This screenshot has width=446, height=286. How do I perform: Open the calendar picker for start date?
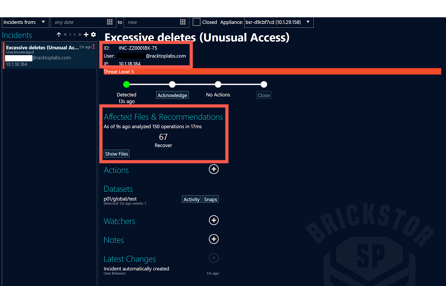pos(110,22)
